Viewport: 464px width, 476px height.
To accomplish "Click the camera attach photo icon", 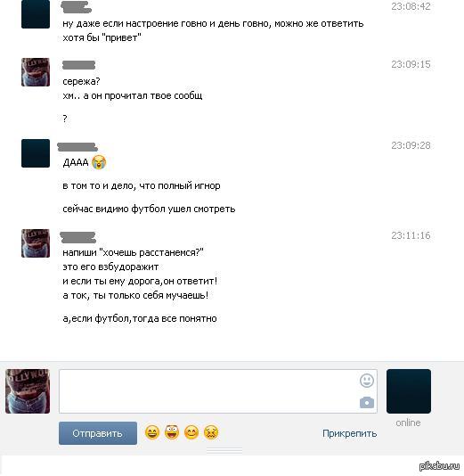I will [367, 403].
